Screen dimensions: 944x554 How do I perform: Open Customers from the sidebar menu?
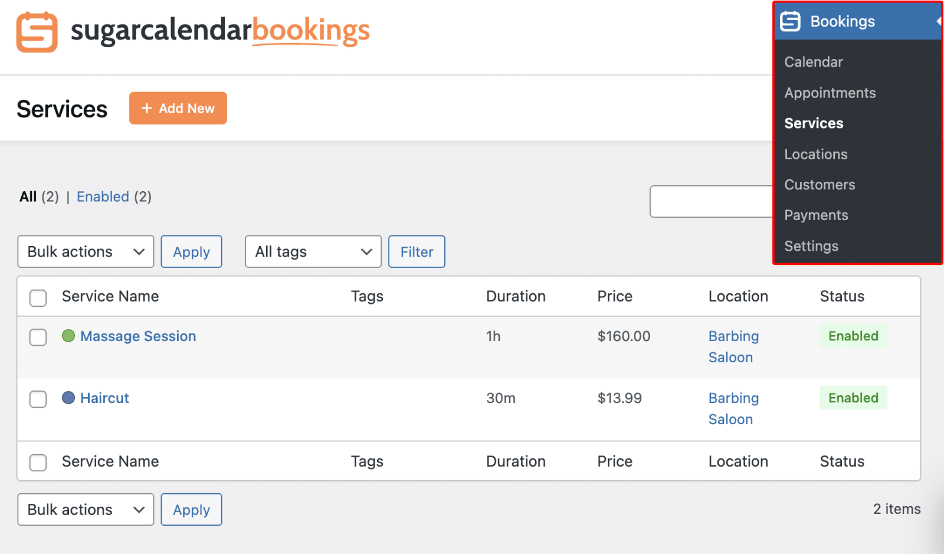point(819,185)
